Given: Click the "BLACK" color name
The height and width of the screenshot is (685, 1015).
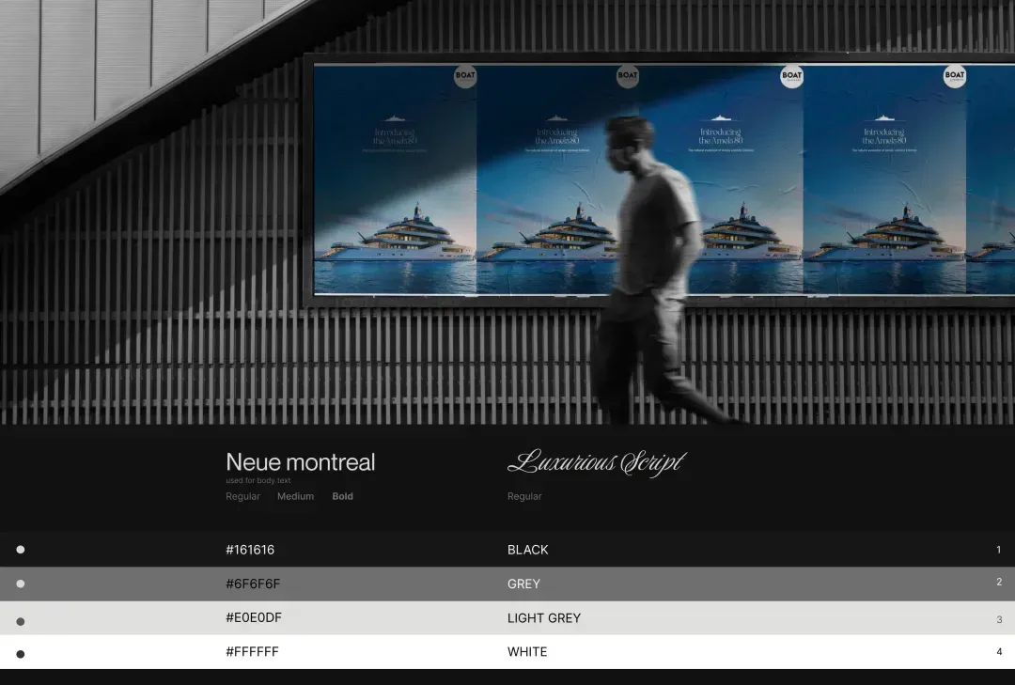Looking at the screenshot, I should [527, 550].
